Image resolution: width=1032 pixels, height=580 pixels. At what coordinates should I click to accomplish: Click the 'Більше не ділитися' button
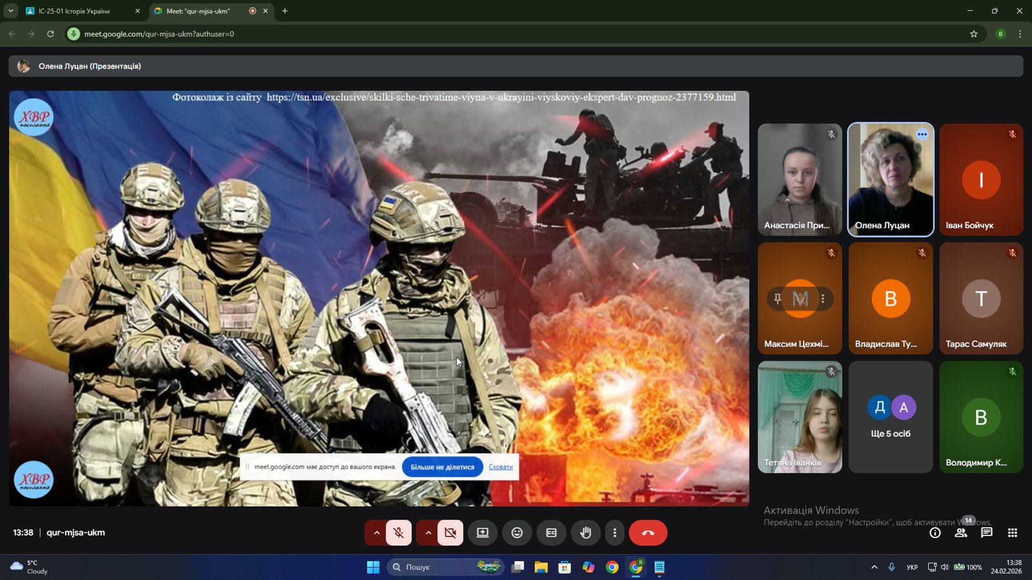(x=442, y=467)
